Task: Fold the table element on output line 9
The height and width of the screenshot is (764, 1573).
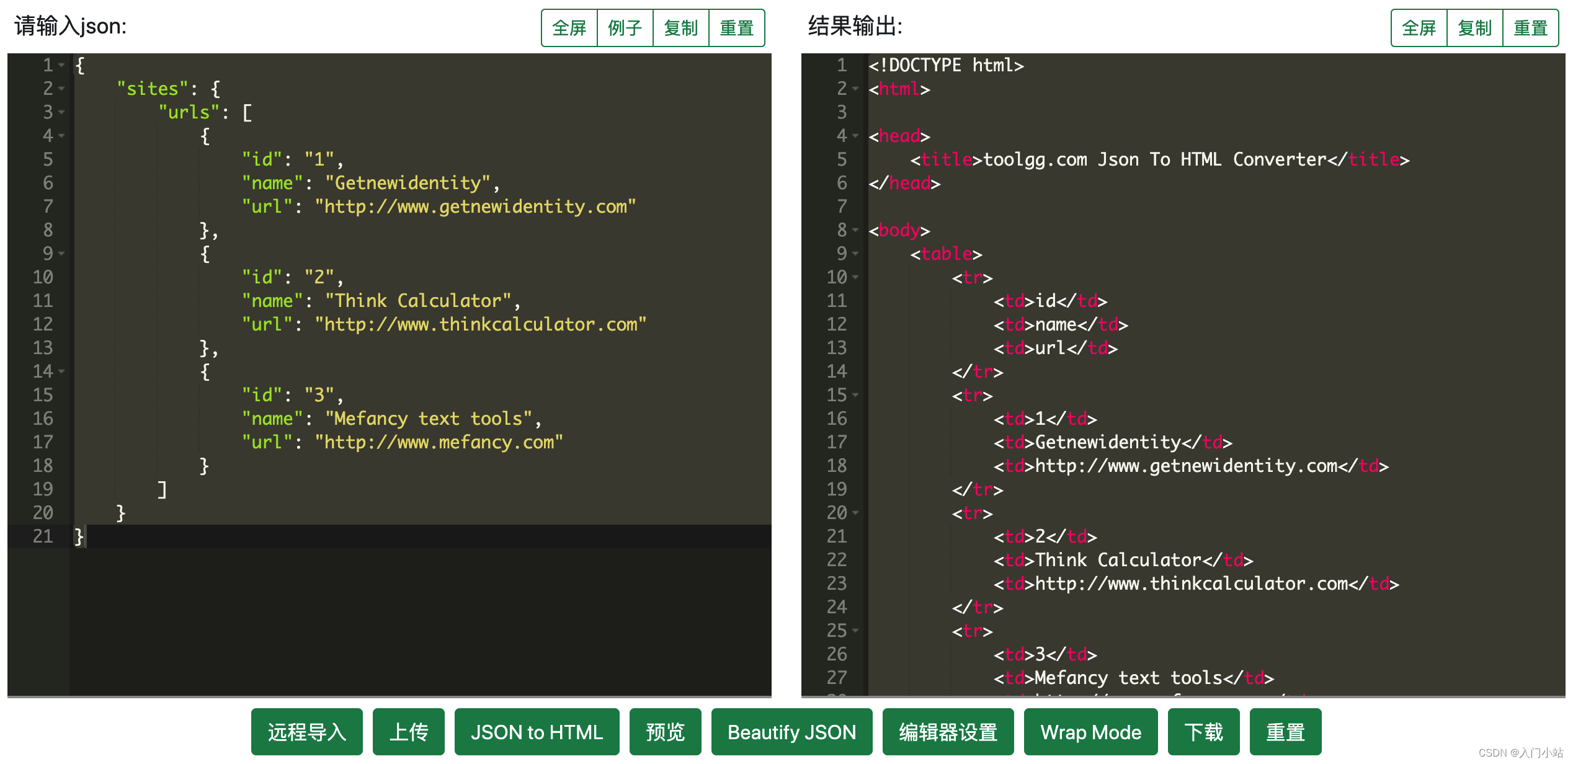Action: point(855,254)
